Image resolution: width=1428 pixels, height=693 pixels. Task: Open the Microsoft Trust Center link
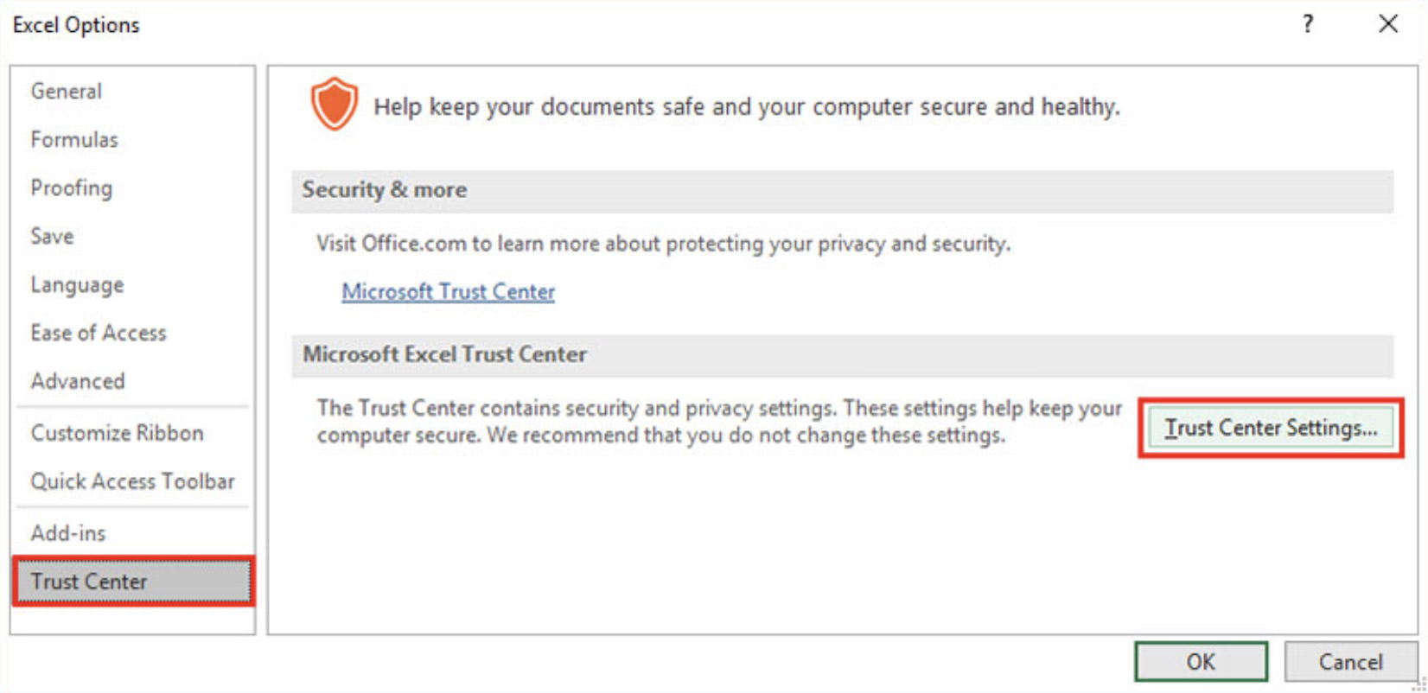click(448, 291)
